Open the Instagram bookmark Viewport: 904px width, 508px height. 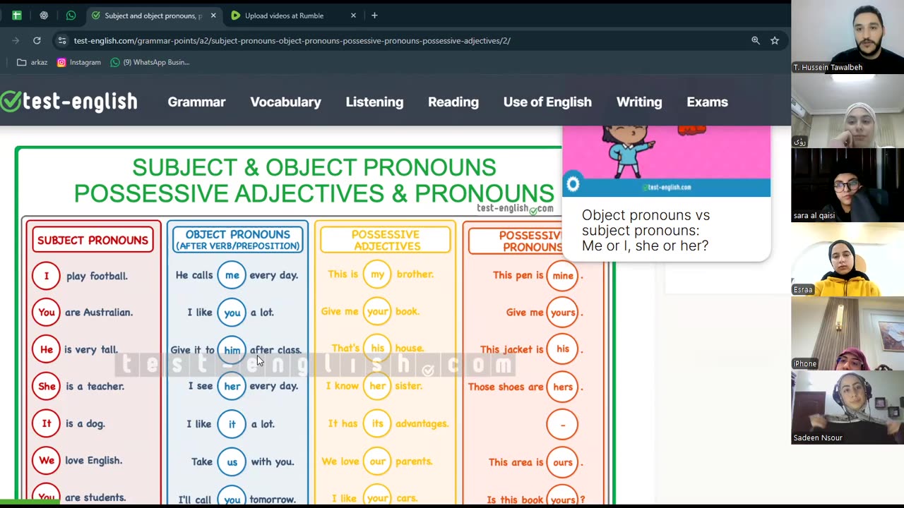[x=79, y=62]
